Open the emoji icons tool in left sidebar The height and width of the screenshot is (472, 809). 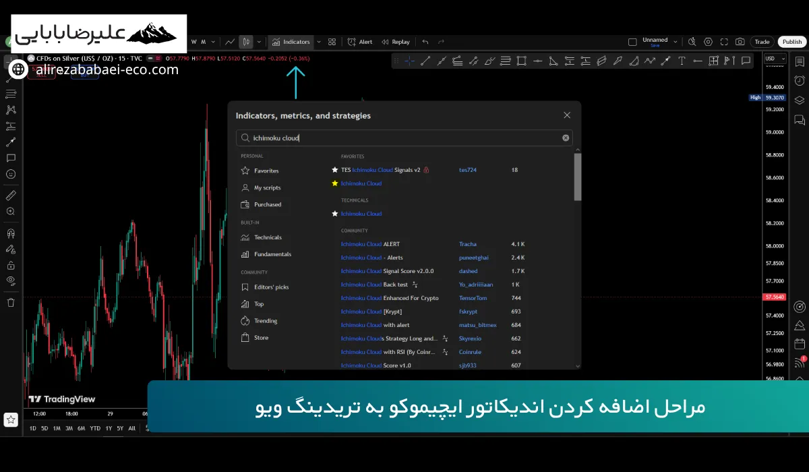click(x=11, y=174)
